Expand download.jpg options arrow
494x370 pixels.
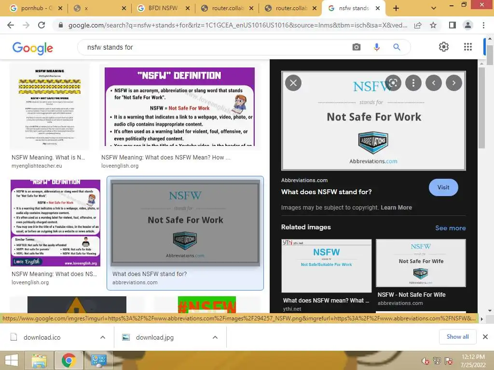click(215, 337)
